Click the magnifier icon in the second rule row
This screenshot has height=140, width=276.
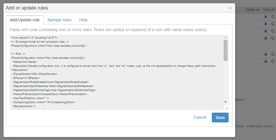273,24
